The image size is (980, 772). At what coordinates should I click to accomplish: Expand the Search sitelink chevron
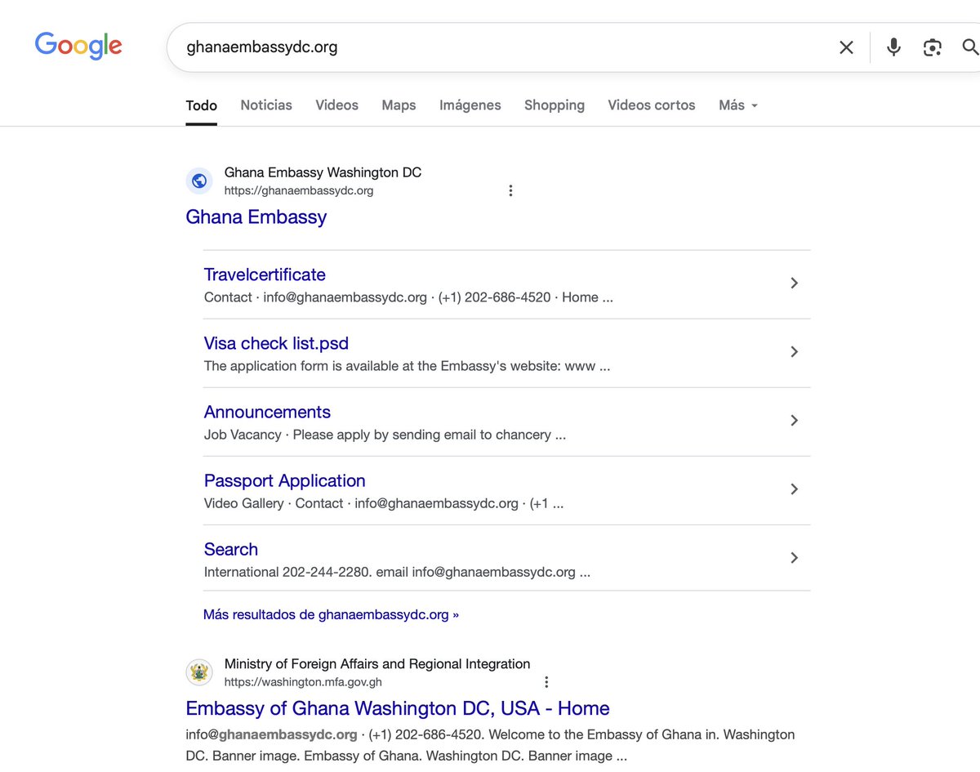coord(794,557)
